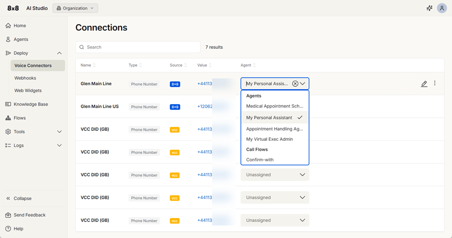
Task: Click the Tools gear icon
Action: (x=8, y=132)
